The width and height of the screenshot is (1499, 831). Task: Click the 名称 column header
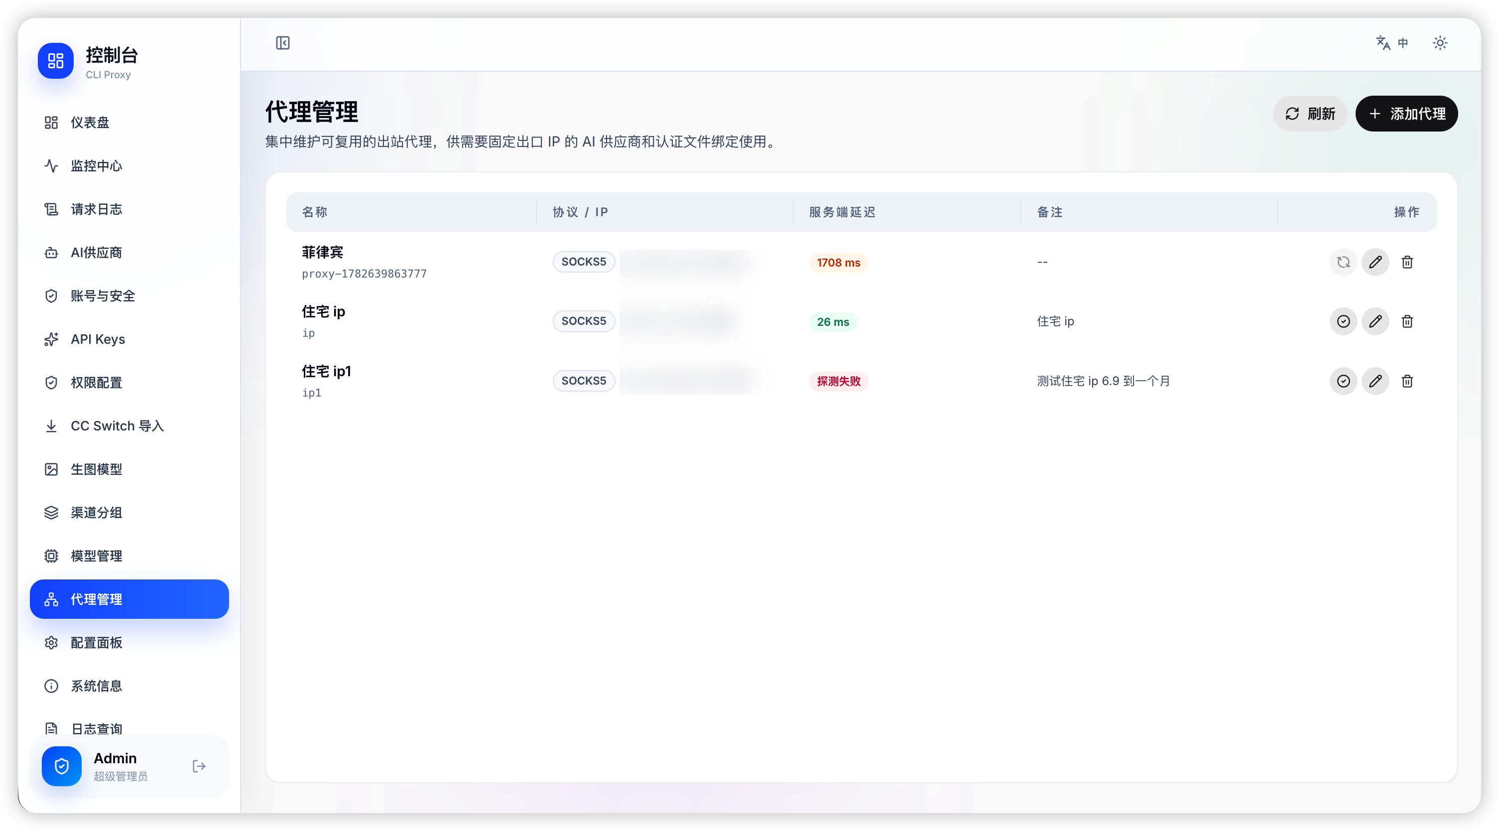[x=315, y=212]
